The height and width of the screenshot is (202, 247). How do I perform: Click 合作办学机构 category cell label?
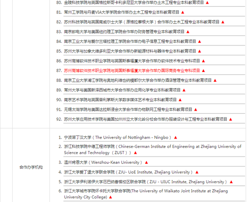[x=31, y=167]
